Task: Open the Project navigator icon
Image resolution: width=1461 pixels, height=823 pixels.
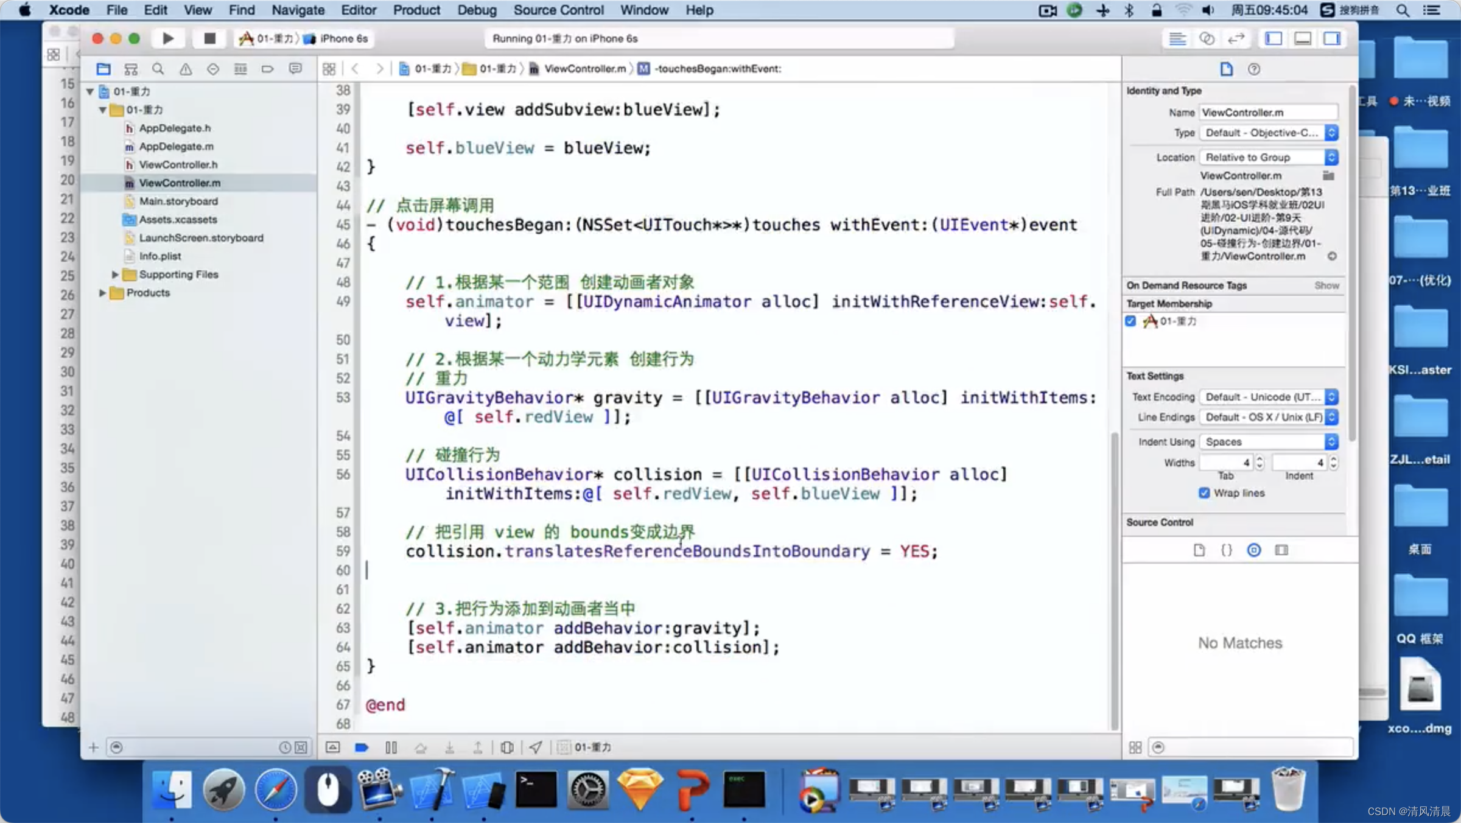Action: (103, 69)
